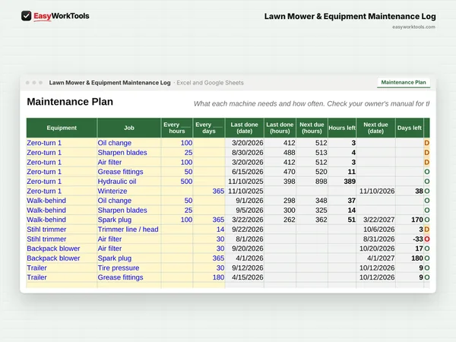Click the Every days column header

coord(209,128)
